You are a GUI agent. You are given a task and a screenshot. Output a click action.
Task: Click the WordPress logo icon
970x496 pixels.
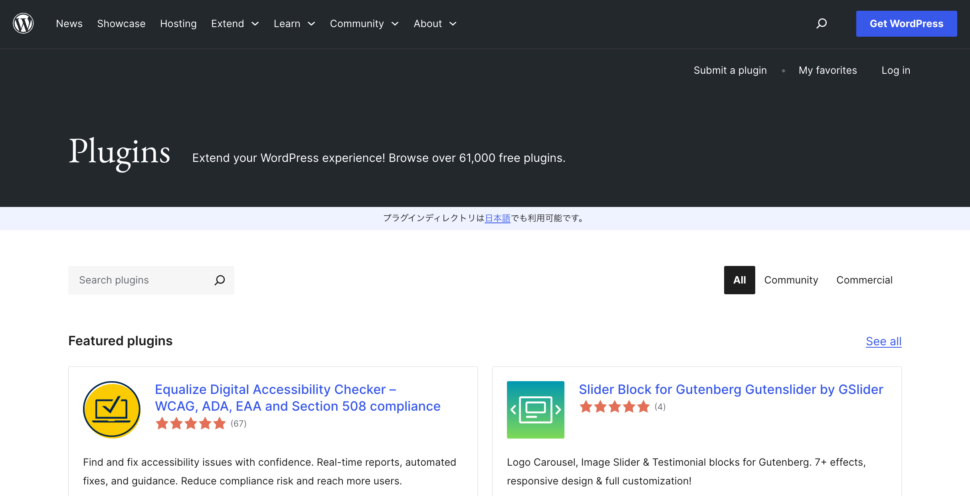click(23, 24)
